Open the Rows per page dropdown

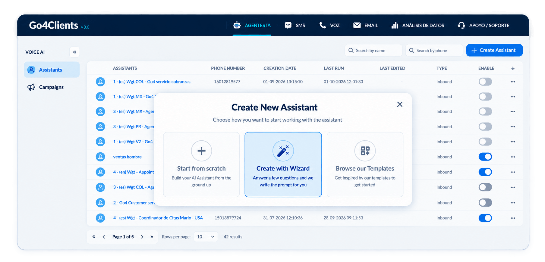tap(206, 237)
